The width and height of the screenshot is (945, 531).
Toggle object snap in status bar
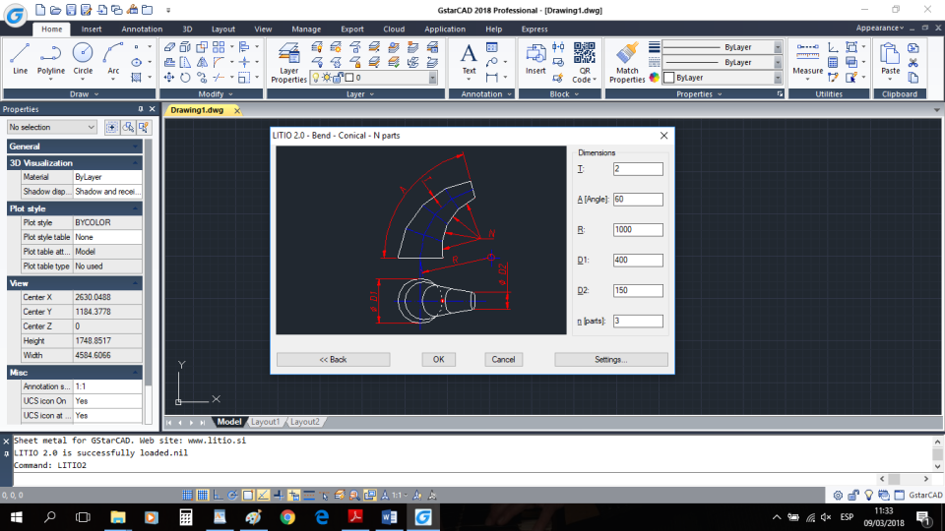click(x=248, y=496)
